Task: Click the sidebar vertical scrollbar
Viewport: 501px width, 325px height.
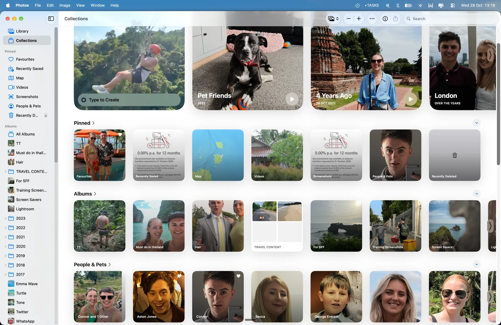Action: point(56,95)
